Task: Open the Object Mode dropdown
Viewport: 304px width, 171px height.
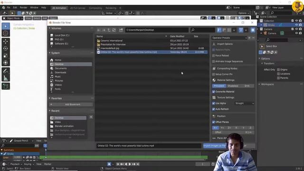Action: [13, 18]
